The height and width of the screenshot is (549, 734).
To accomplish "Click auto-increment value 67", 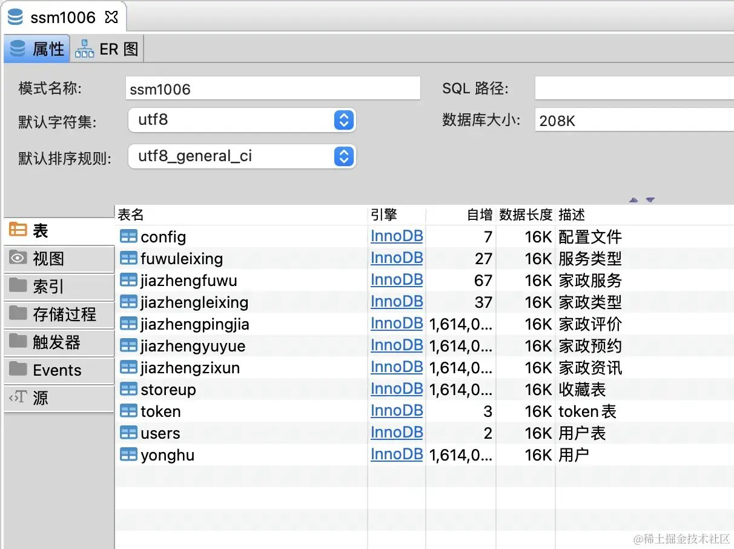I will click(483, 281).
